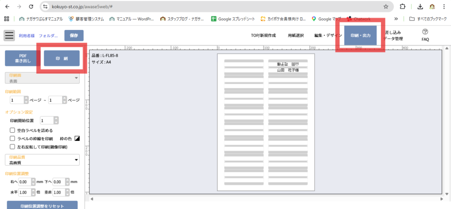Enable 空白ラベルを詰める checkbox
Viewport: 451px width, 209px height.
tap(13, 130)
